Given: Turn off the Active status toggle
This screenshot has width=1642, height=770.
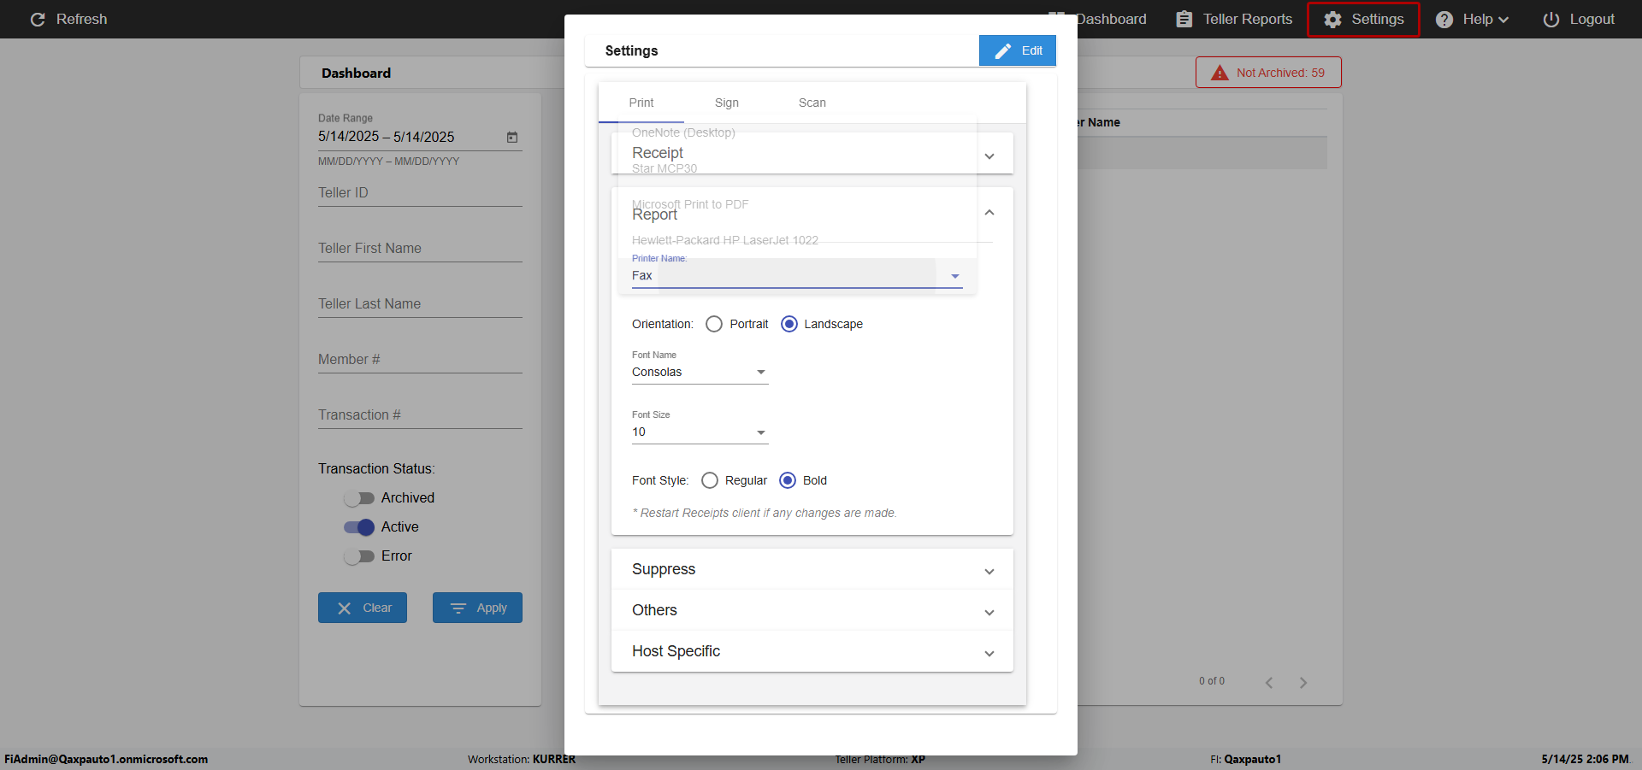Looking at the screenshot, I should 359,527.
